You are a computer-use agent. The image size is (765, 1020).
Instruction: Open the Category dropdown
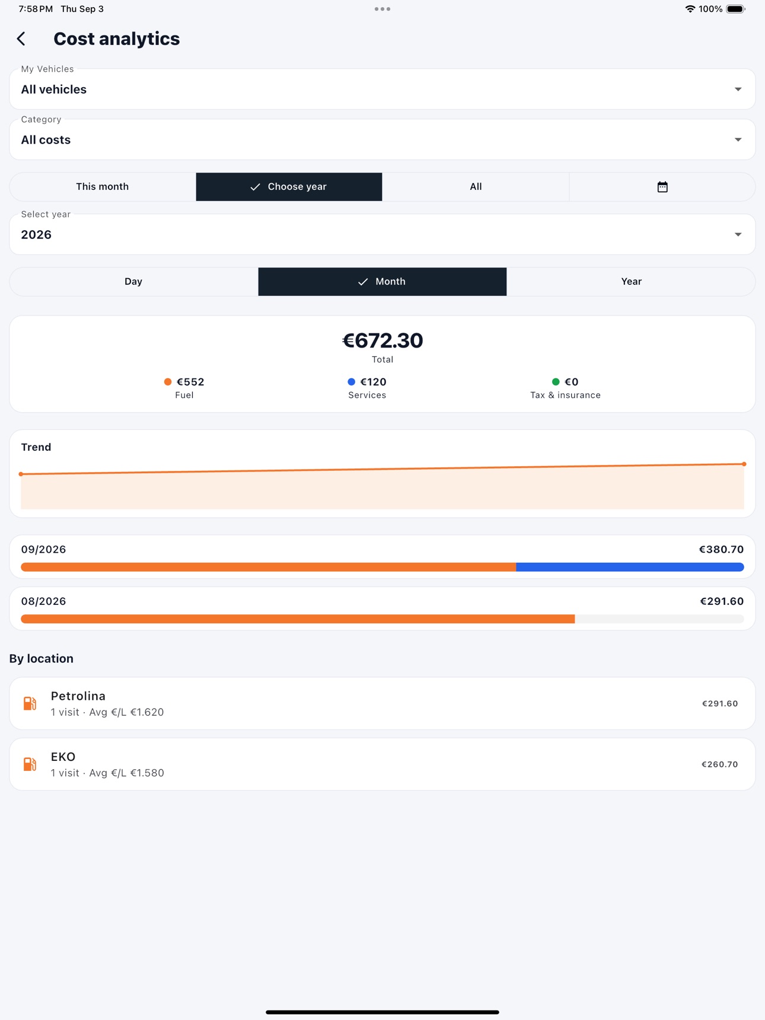tap(383, 140)
